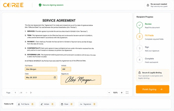Click the COREE logo
The height and width of the screenshot is (111, 174).
click(x=13, y=5)
